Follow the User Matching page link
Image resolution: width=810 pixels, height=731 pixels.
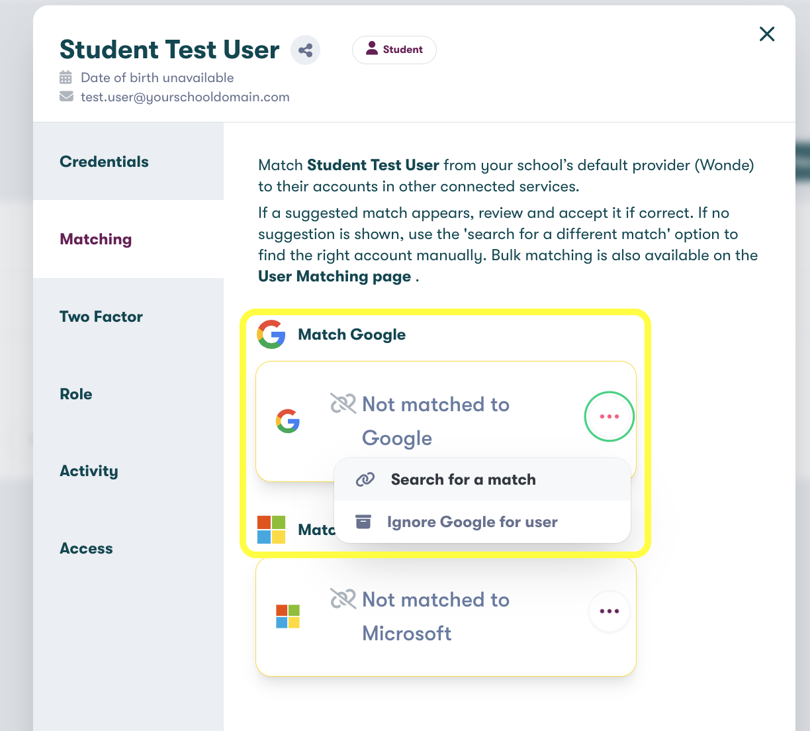[x=334, y=276]
